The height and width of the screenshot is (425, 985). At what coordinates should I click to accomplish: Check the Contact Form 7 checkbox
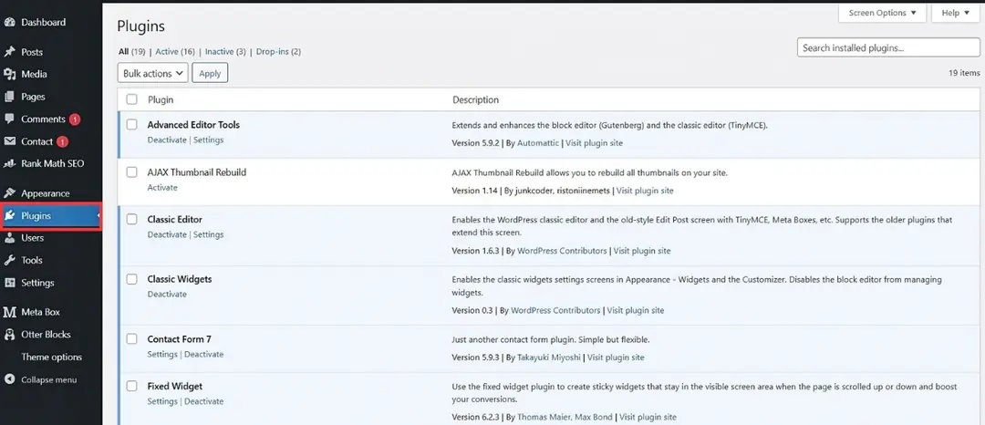[131, 339]
